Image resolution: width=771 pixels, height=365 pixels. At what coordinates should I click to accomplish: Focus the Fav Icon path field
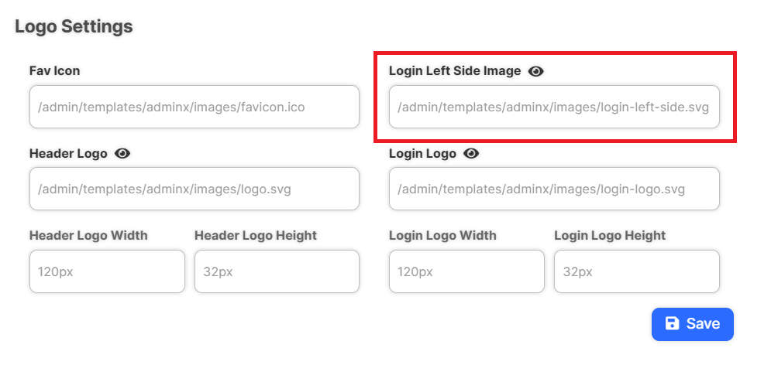(194, 107)
